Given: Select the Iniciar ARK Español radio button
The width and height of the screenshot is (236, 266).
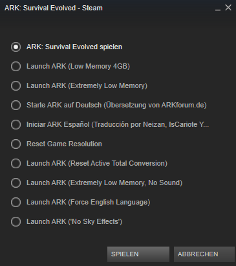Looking at the screenshot, I should coord(16,125).
